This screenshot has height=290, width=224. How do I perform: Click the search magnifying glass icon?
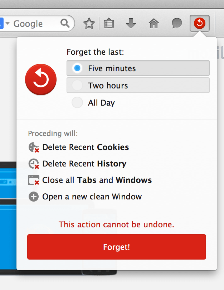point(65,24)
